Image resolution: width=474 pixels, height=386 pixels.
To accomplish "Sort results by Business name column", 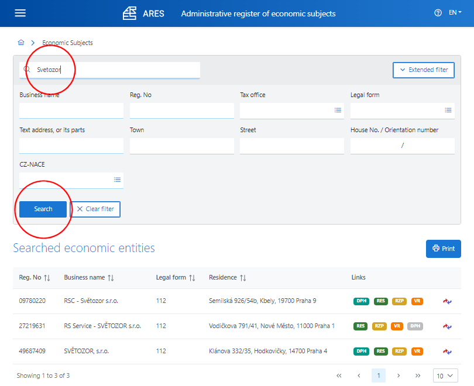I will 111,278.
